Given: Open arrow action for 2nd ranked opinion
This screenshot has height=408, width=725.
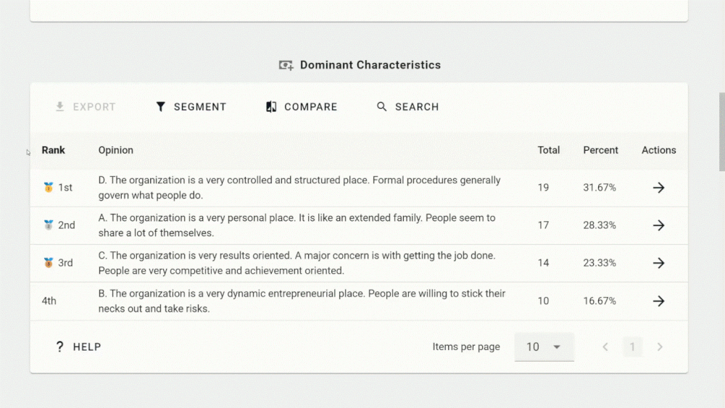Looking at the screenshot, I should (658, 225).
